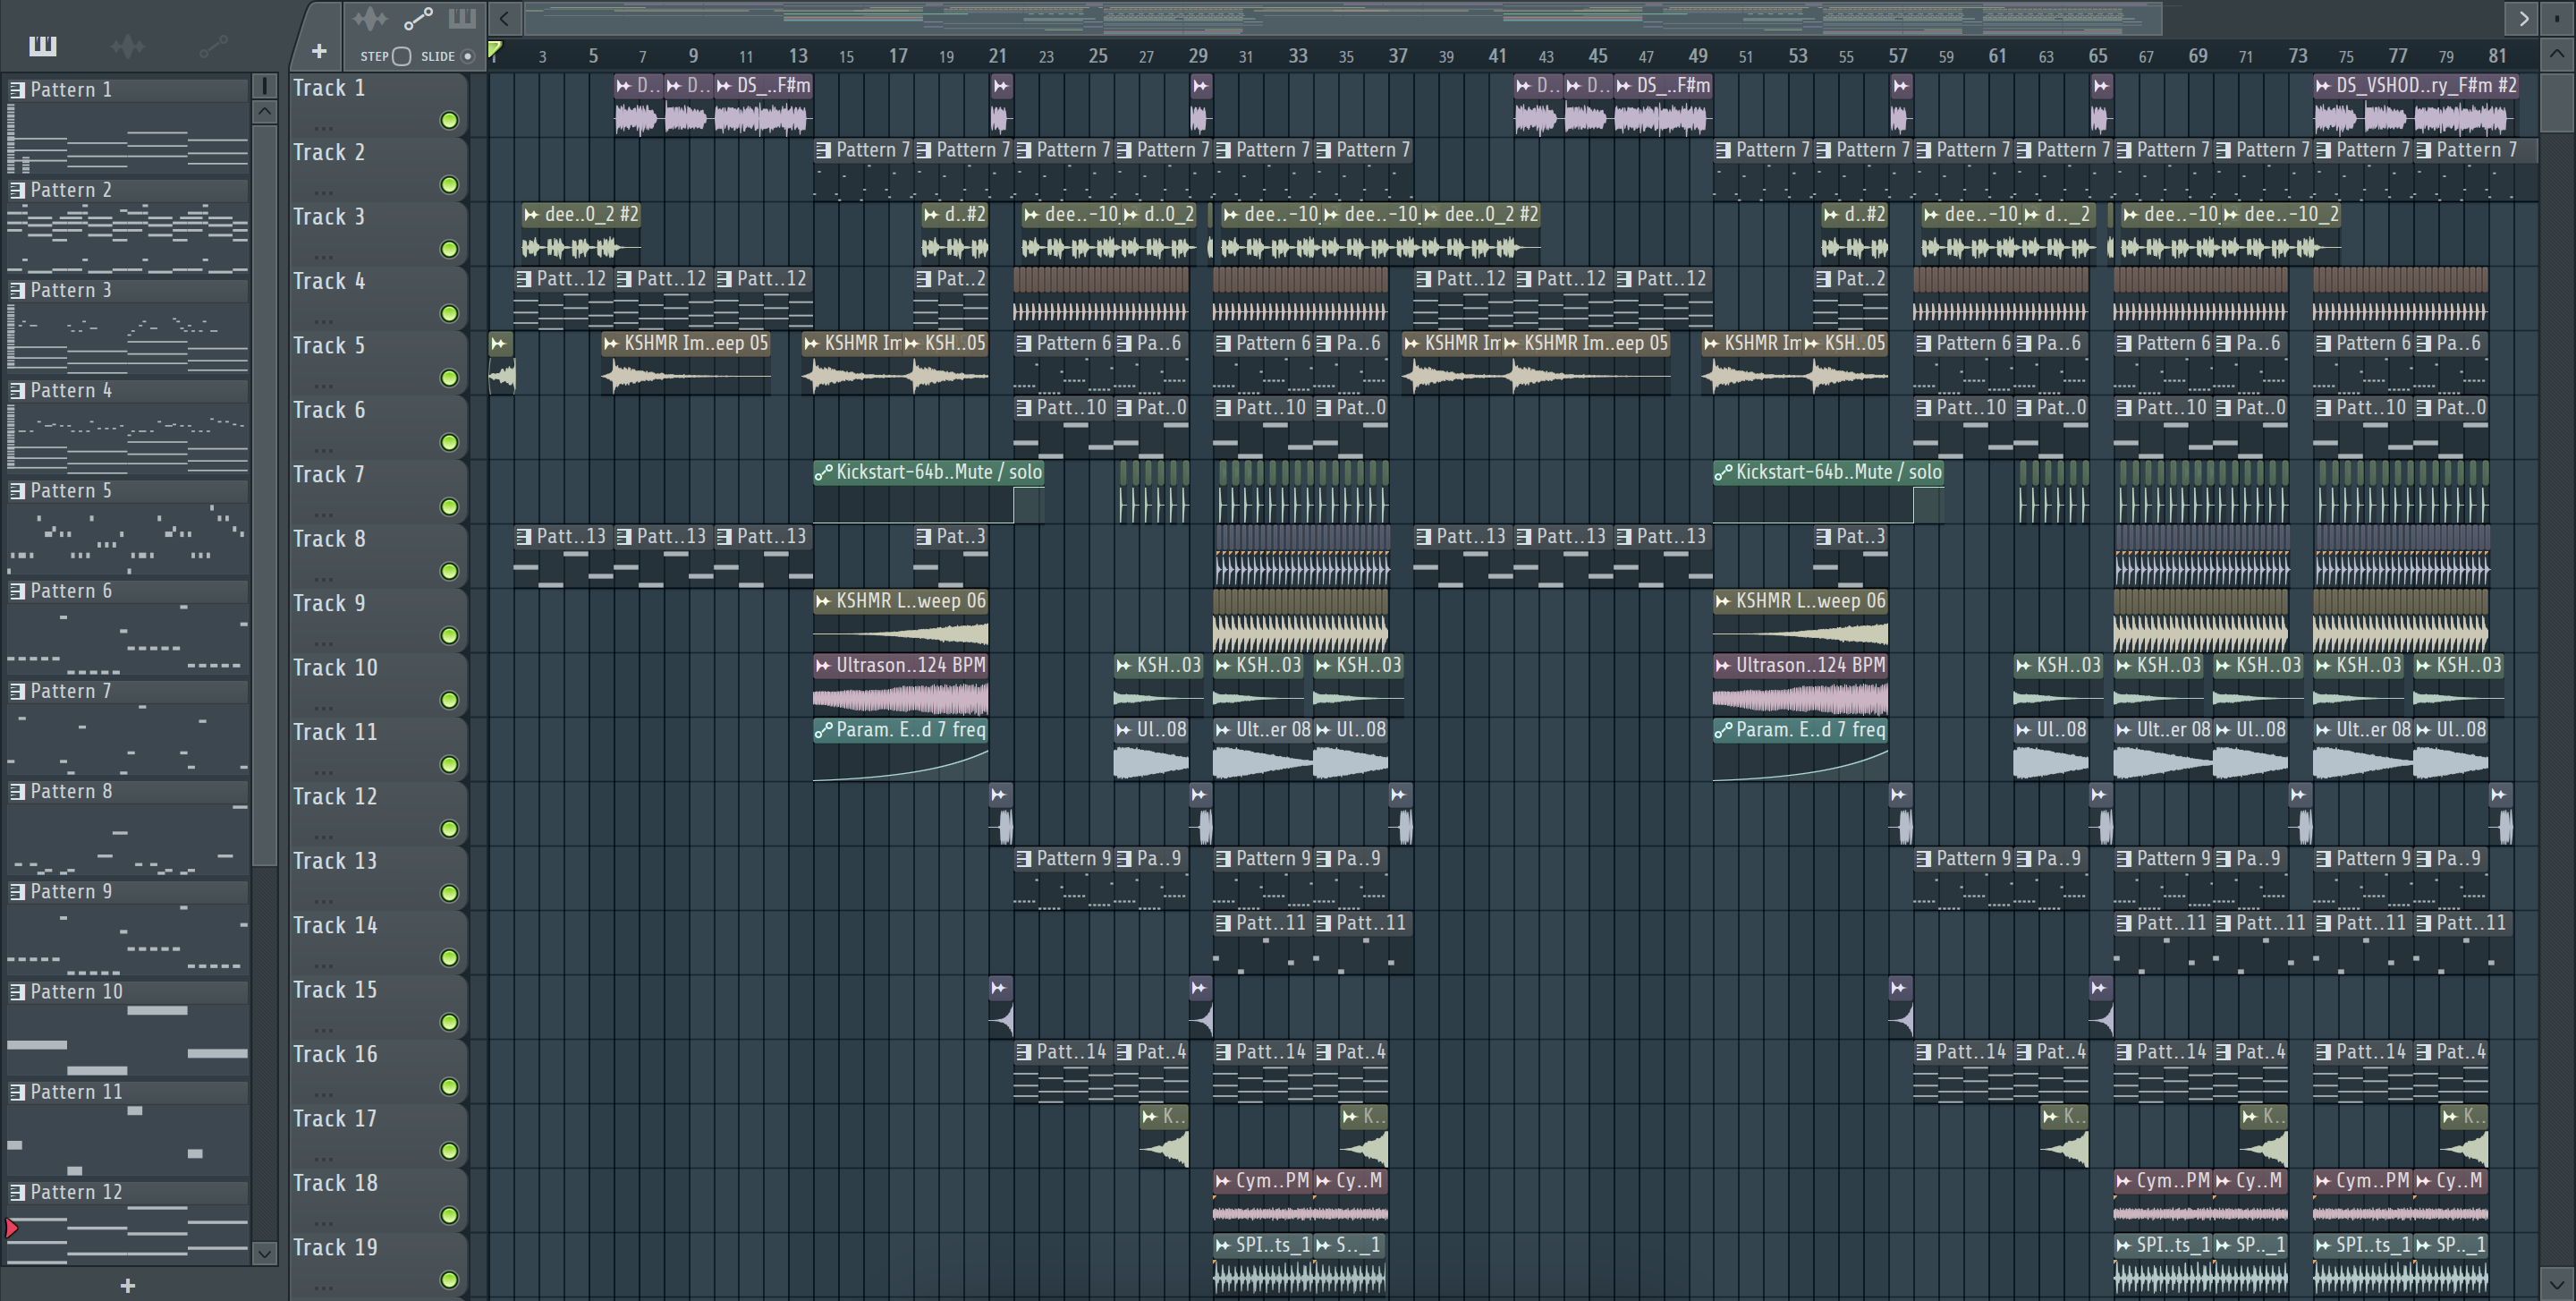Click the Track 12 header label
The width and height of the screenshot is (2576, 1301).
coord(335,796)
